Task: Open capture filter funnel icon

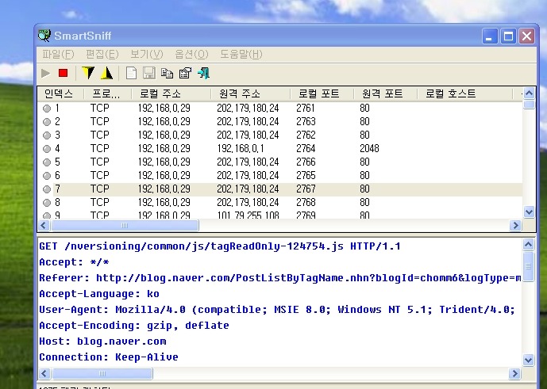Action: click(x=88, y=74)
